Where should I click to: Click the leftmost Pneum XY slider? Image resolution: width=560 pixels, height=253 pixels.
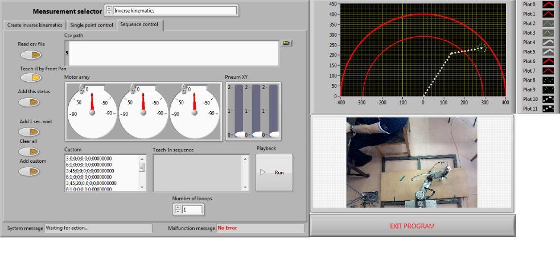tap(238, 111)
